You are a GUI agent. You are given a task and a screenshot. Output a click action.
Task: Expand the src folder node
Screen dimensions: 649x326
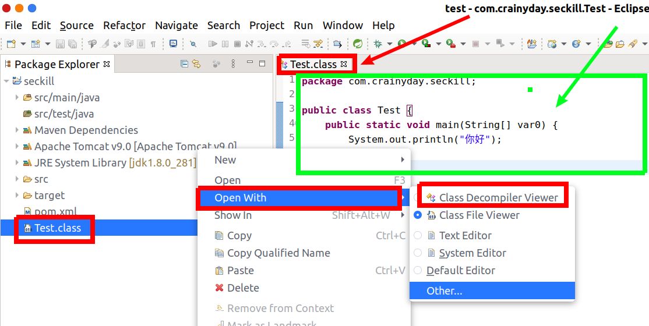pos(17,179)
